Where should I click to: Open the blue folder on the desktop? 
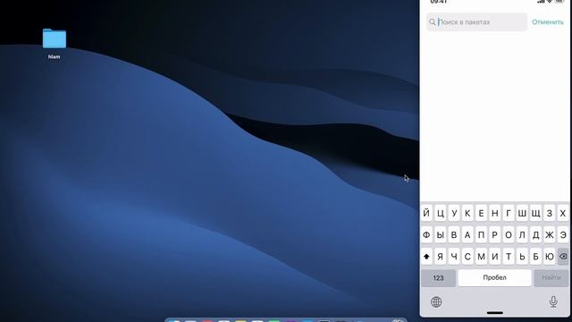54,38
